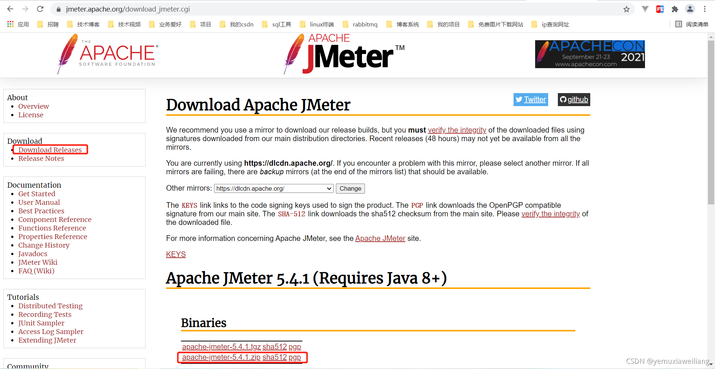Viewport: 715px width, 369px height.
Task: Open the Chrome profile avatar
Action: 690,9
